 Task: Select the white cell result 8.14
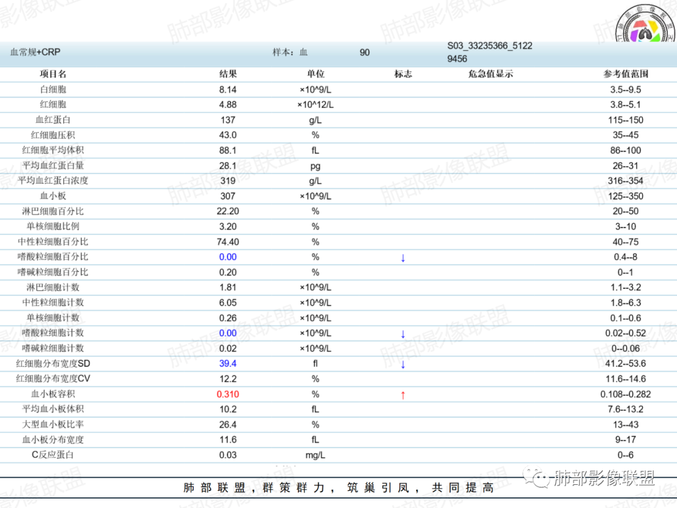tap(228, 90)
